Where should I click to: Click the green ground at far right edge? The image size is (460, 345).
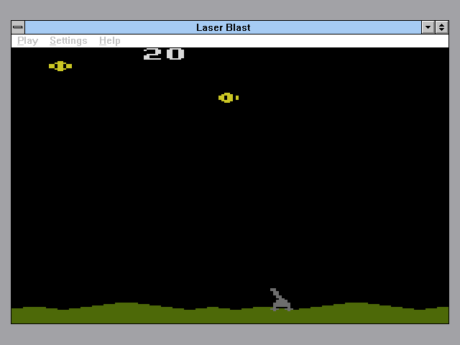click(x=443, y=316)
